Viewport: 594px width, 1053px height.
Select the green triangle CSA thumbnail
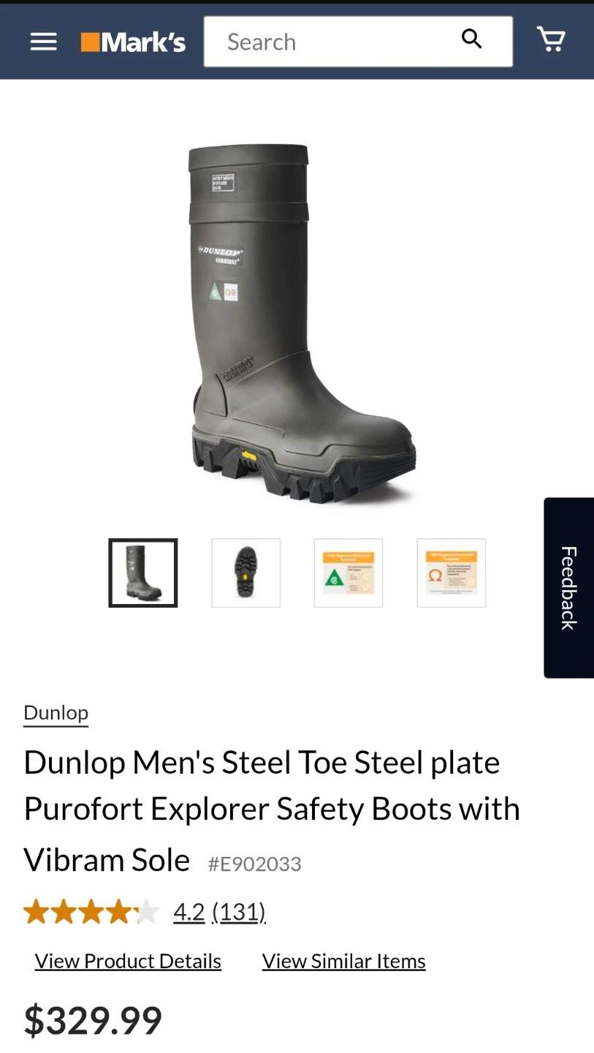coord(349,573)
